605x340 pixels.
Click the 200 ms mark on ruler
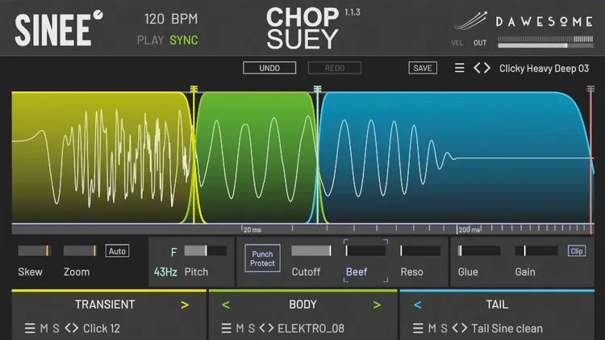point(469,229)
